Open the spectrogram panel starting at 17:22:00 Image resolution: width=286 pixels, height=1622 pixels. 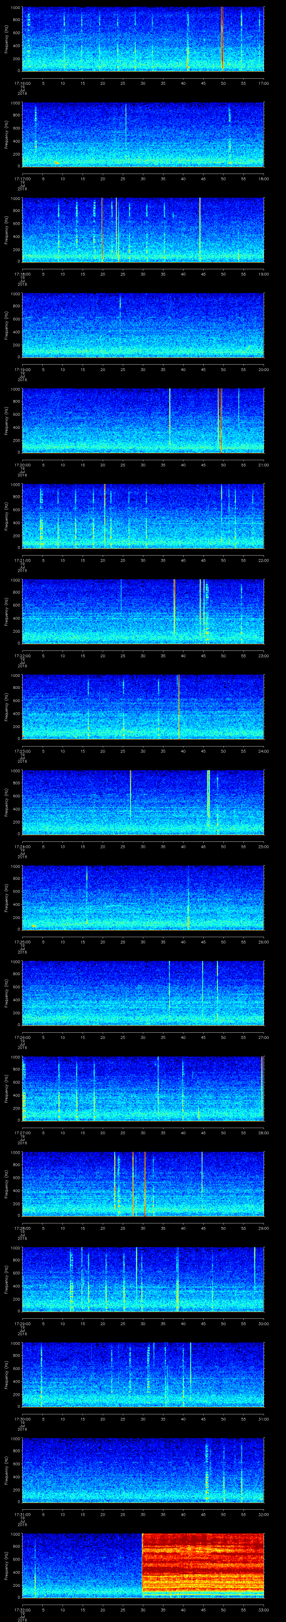[143, 611]
